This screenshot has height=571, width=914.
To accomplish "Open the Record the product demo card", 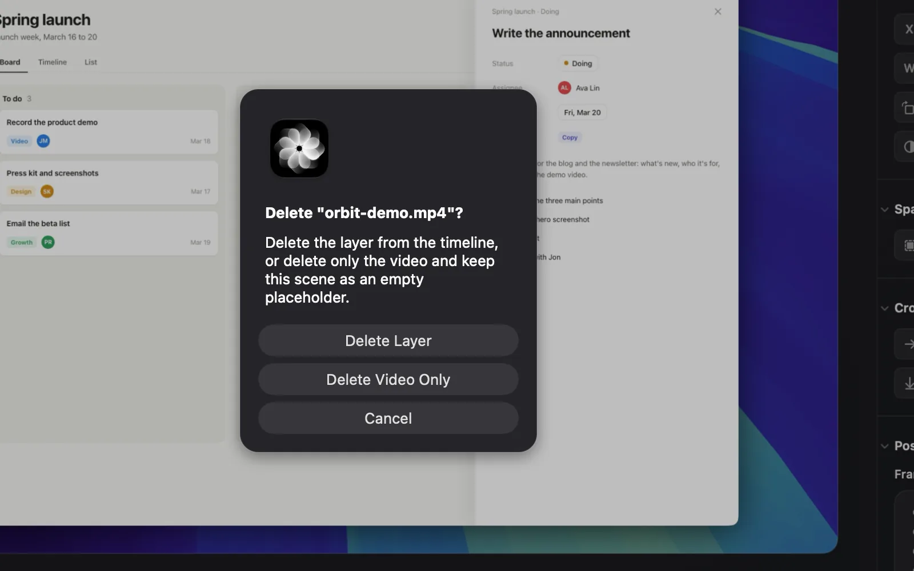I will point(109,132).
